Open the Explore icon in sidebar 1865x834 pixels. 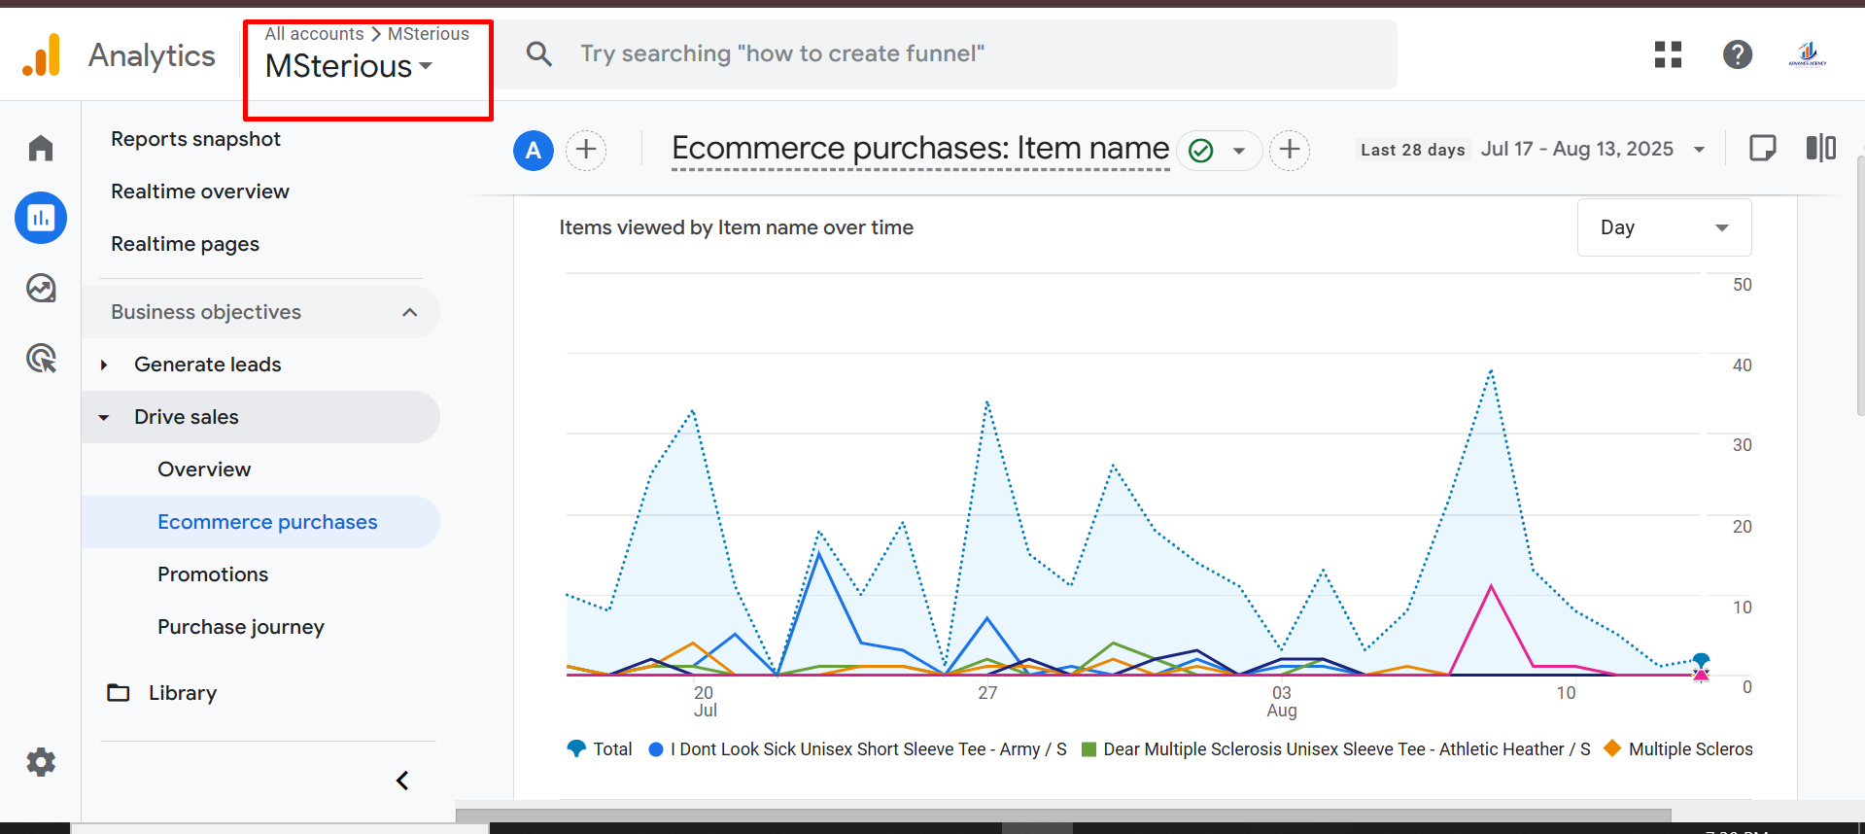(41, 288)
